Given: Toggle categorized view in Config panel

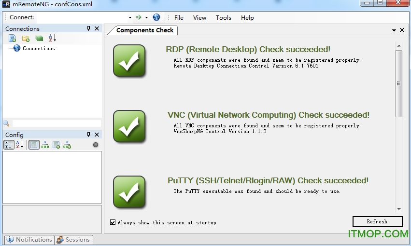Looking at the screenshot, I should click(x=9, y=145).
